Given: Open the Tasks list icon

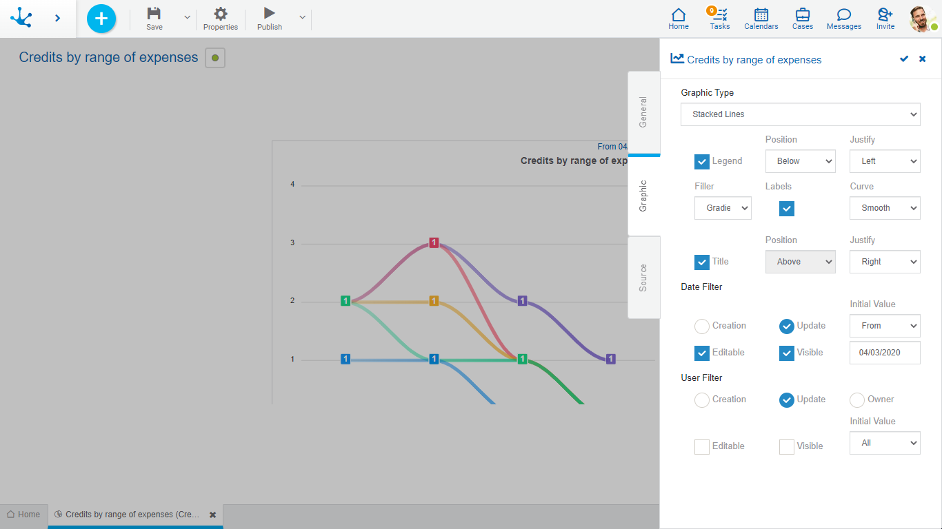Looking at the screenshot, I should pyautogui.click(x=720, y=15).
